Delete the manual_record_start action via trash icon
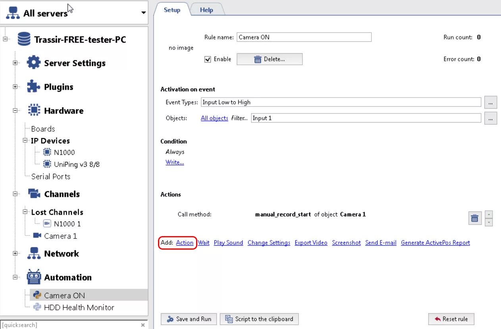 tap(475, 218)
